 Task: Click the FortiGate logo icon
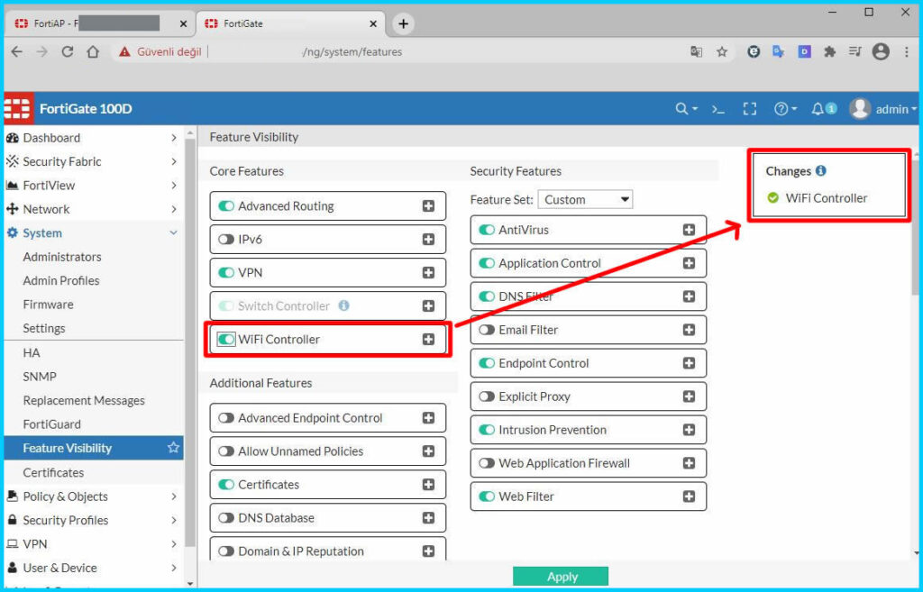(17, 109)
